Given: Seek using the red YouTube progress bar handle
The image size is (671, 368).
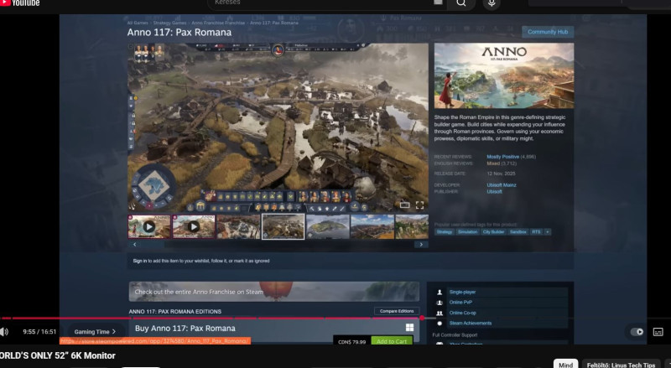Looking at the screenshot, I should [422, 318].
